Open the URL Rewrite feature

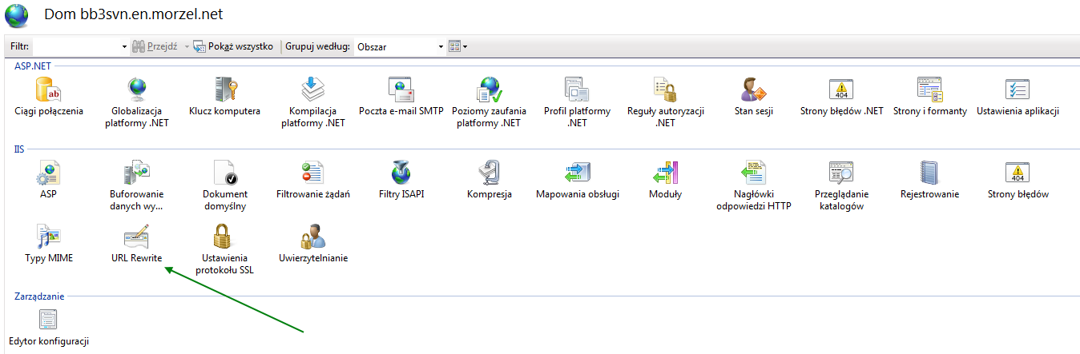136,245
